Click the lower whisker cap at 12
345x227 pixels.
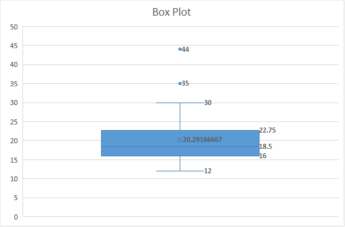click(180, 171)
